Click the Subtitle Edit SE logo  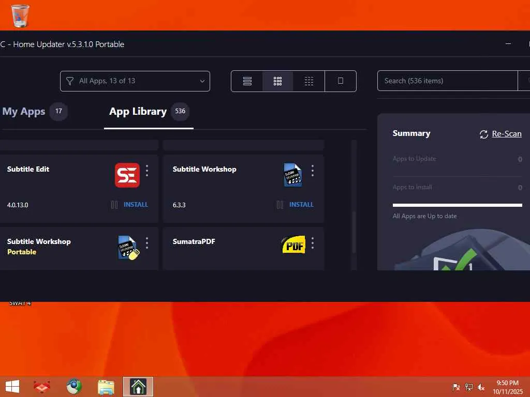127,175
